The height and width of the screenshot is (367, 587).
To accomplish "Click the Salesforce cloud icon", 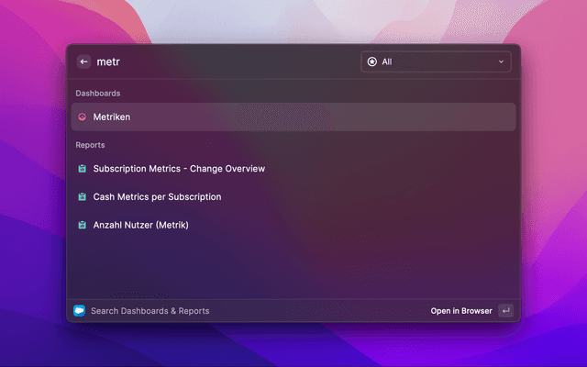I will (79, 311).
